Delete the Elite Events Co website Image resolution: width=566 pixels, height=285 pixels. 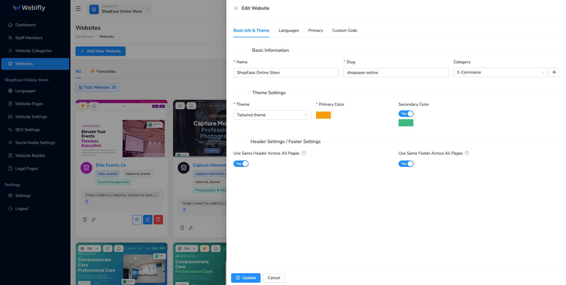[x=158, y=219]
